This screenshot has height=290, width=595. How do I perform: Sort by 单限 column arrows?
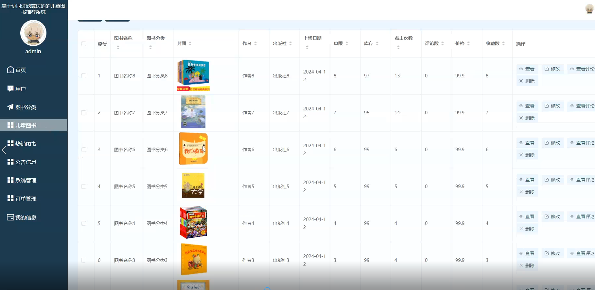(x=347, y=43)
